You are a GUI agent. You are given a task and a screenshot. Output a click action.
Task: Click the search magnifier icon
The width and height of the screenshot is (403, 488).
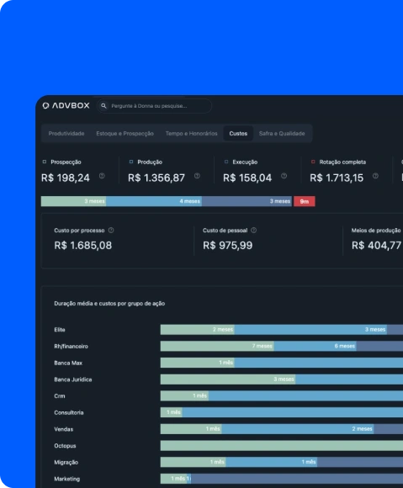[x=103, y=106]
